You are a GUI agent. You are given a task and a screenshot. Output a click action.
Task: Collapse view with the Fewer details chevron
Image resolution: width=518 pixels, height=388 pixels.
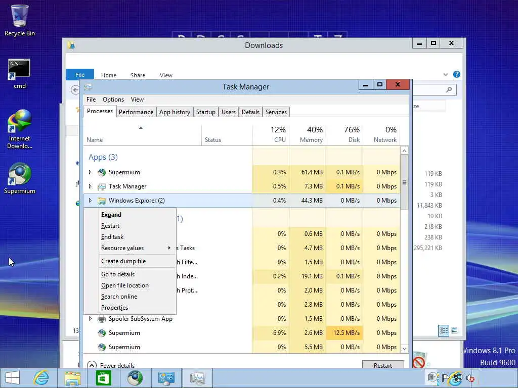(92, 365)
